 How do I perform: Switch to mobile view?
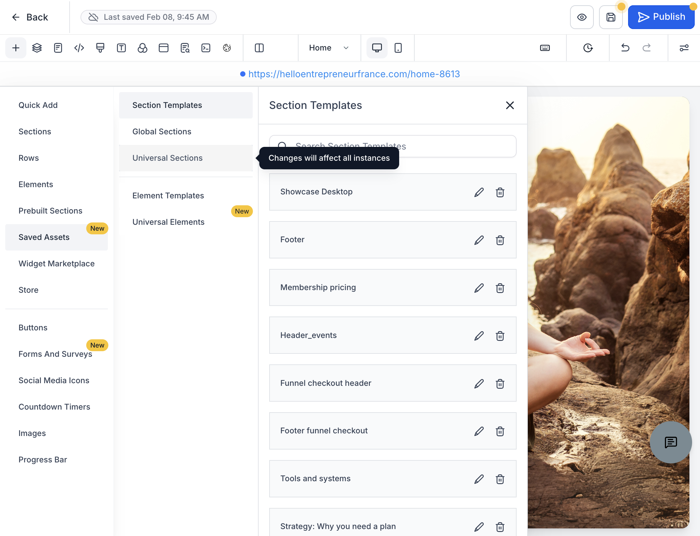[398, 48]
